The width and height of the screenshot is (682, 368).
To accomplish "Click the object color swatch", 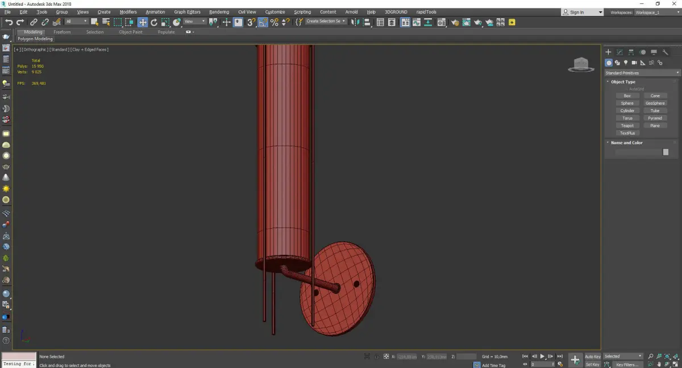I will point(666,152).
